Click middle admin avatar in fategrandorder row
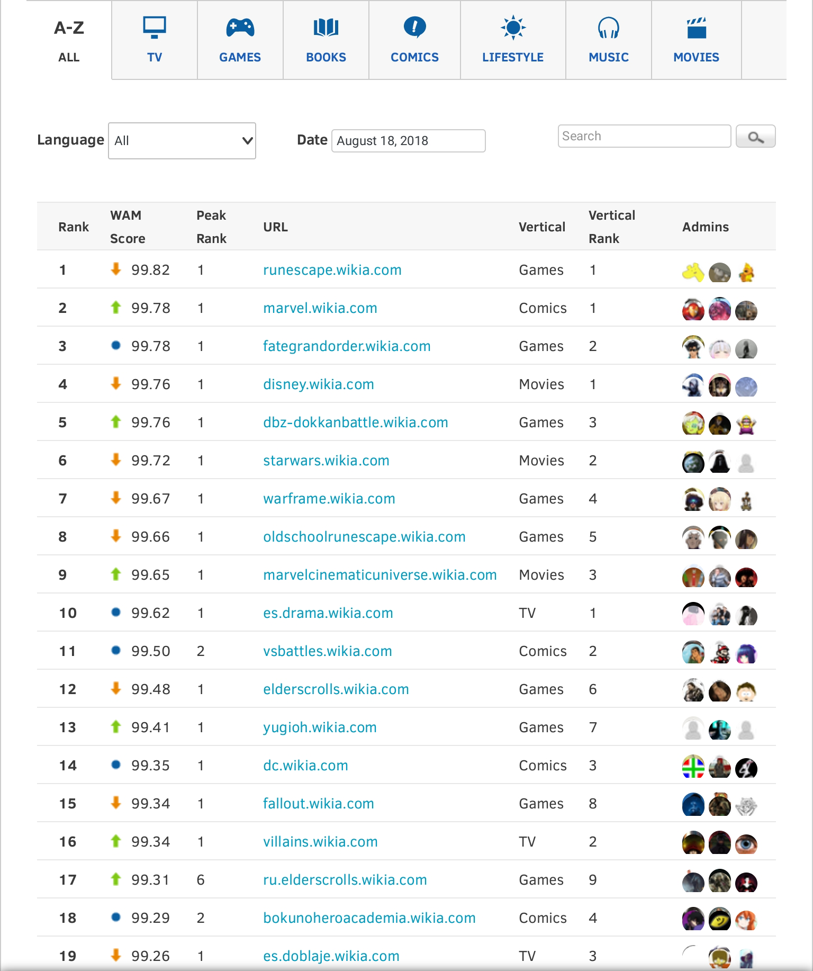This screenshot has height=971, width=813. 719,349
